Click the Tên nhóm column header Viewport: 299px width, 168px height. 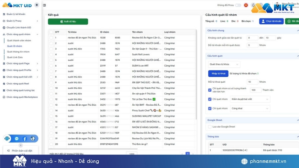point(137,32)
